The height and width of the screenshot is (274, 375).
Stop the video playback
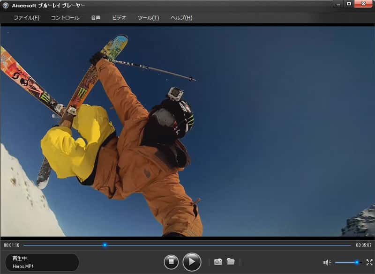(171, 262)
